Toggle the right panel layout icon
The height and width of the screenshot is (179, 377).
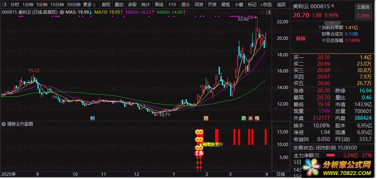268,12
